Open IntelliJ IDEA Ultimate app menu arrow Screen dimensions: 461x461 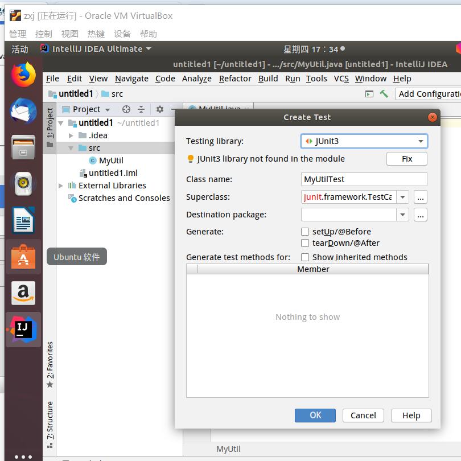click(149, 48)
